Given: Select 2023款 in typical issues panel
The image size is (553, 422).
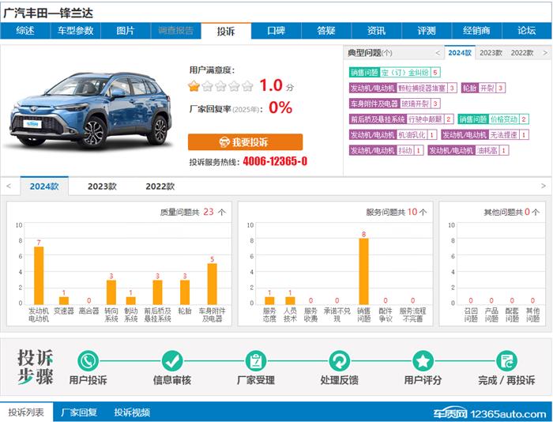Looking at the screenshot, I should pyautogui.click(x=491, y=53).
